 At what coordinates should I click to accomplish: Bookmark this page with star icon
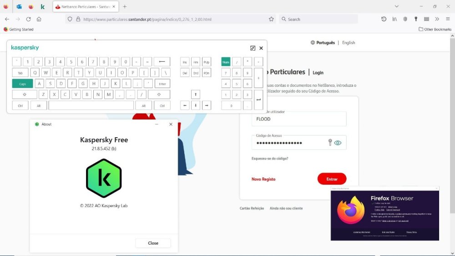(271, 19)
